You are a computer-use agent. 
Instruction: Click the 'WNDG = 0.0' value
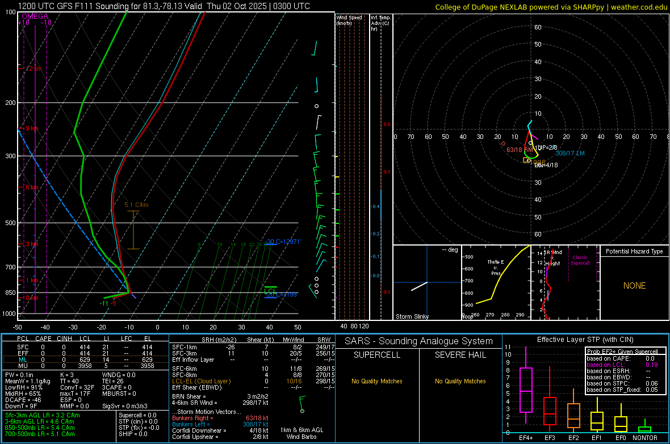coord(119,375)
